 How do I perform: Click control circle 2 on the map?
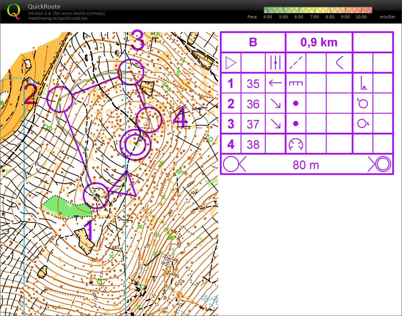[x=60, y=99]
